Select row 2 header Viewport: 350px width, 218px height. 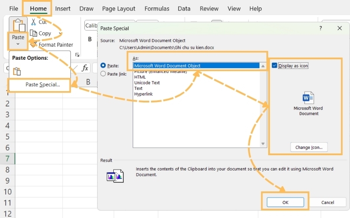point(7,103)
